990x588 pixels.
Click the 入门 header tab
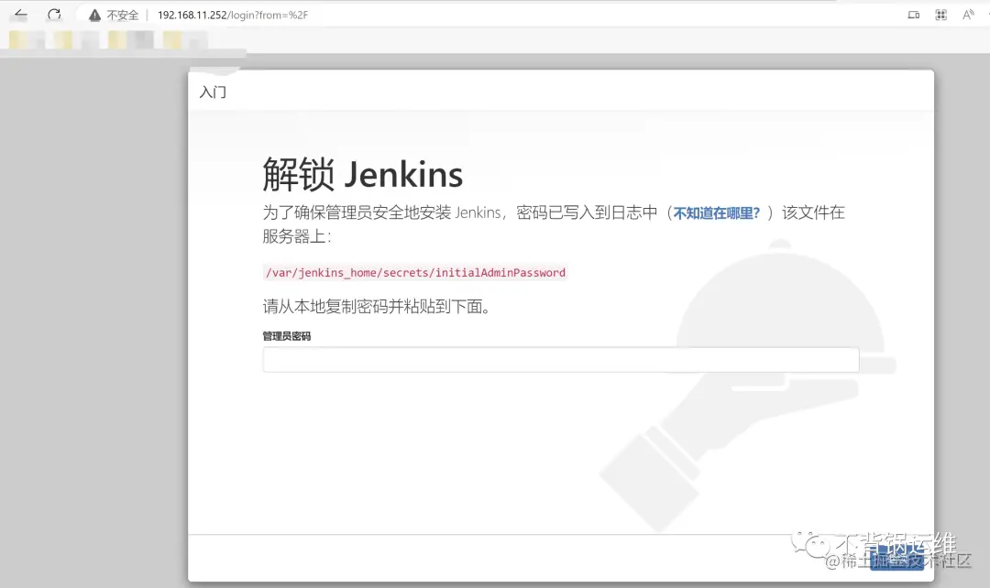212,91
